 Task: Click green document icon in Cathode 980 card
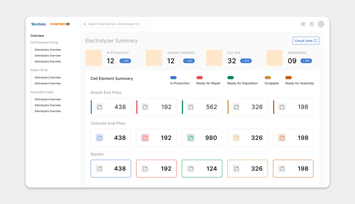[x=190, y=138]
